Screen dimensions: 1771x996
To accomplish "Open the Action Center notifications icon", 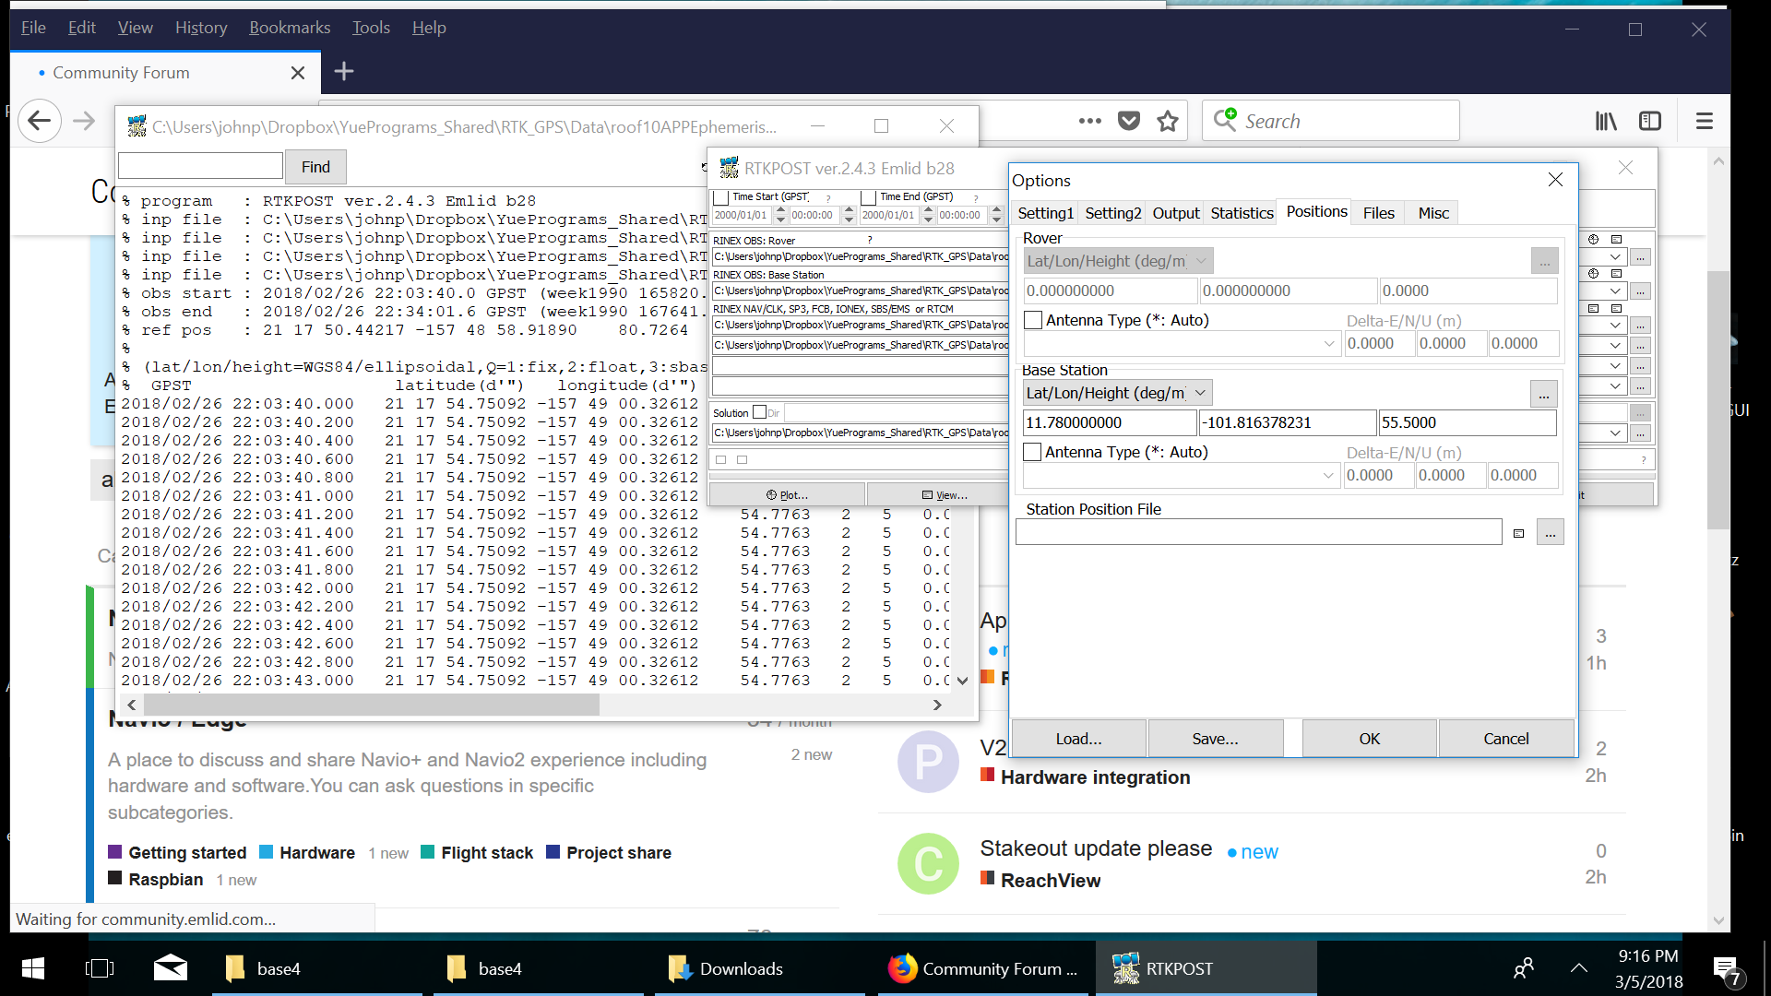I will pos(1725,970).
